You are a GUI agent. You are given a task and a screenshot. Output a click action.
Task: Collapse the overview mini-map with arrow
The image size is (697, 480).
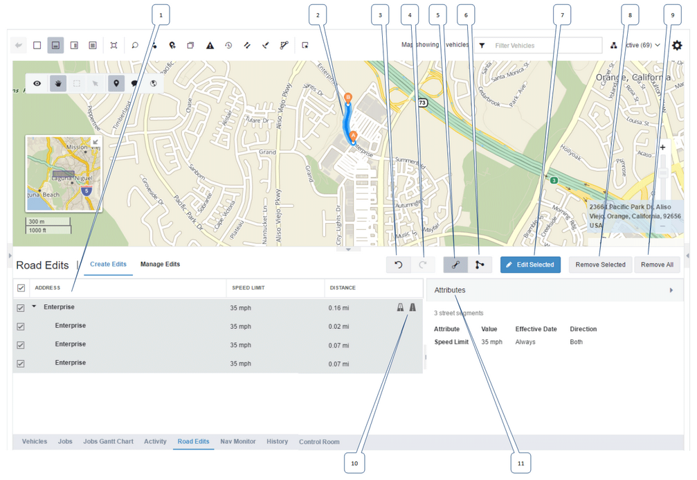click(x=95, y=142)
